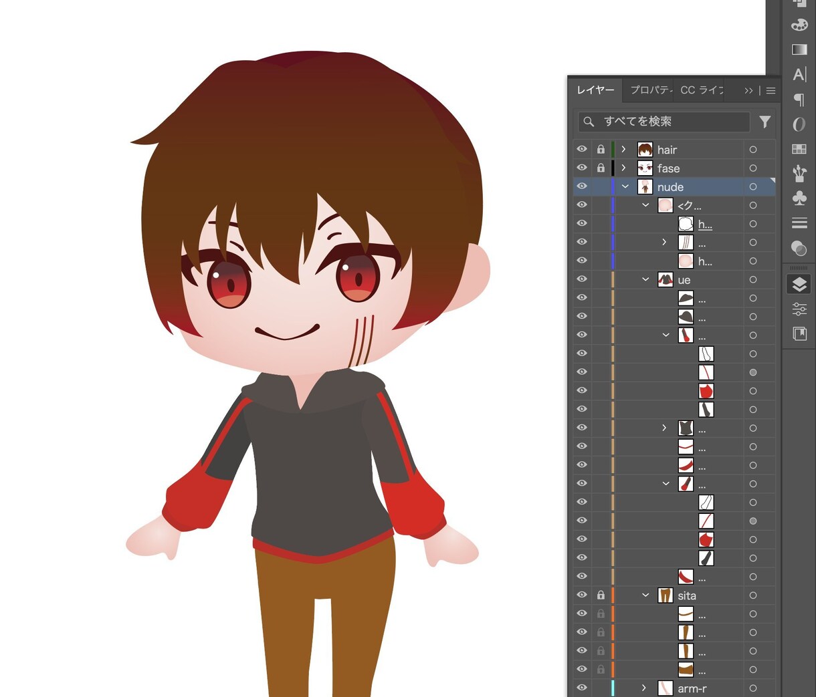The height and width of the screenshot is (697, 816).
Task: Open the Brushes panel icon
Action: pyautogui.click(x=799, y=174)
